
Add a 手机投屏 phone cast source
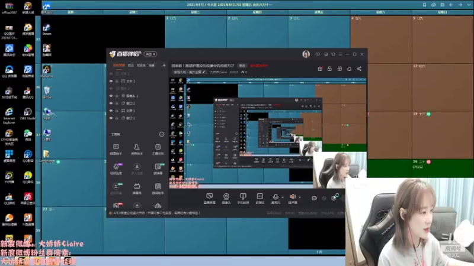click(x=243, y=199)
